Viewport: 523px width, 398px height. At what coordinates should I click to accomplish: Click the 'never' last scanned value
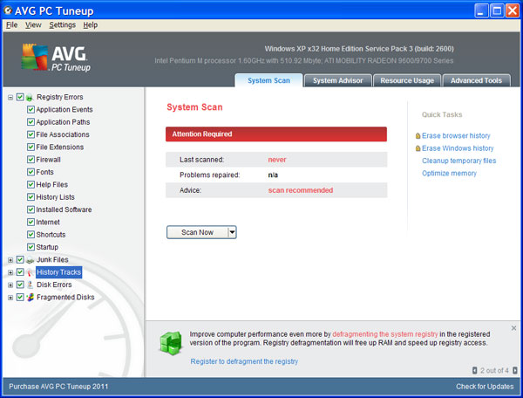point(277,160)
